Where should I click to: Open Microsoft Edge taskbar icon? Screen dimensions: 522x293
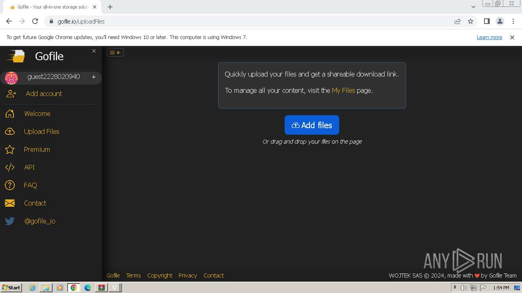pos(87,288)
